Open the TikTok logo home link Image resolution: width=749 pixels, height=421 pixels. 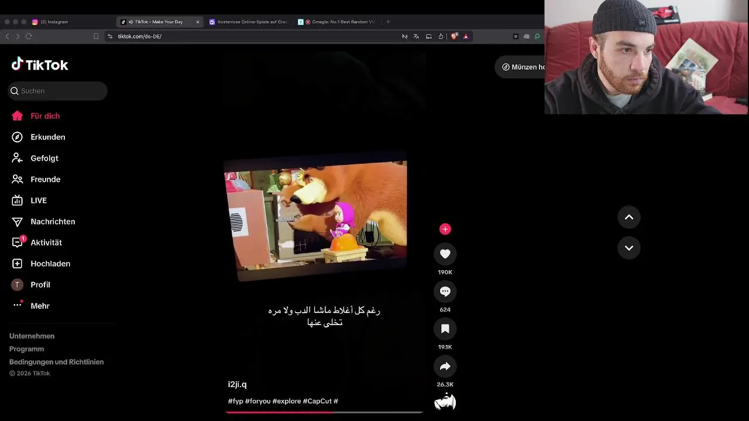(x=40, y=64)
